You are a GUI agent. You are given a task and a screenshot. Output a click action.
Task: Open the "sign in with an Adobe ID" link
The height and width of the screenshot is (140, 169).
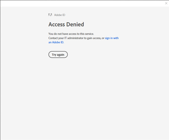coord(112,38)
